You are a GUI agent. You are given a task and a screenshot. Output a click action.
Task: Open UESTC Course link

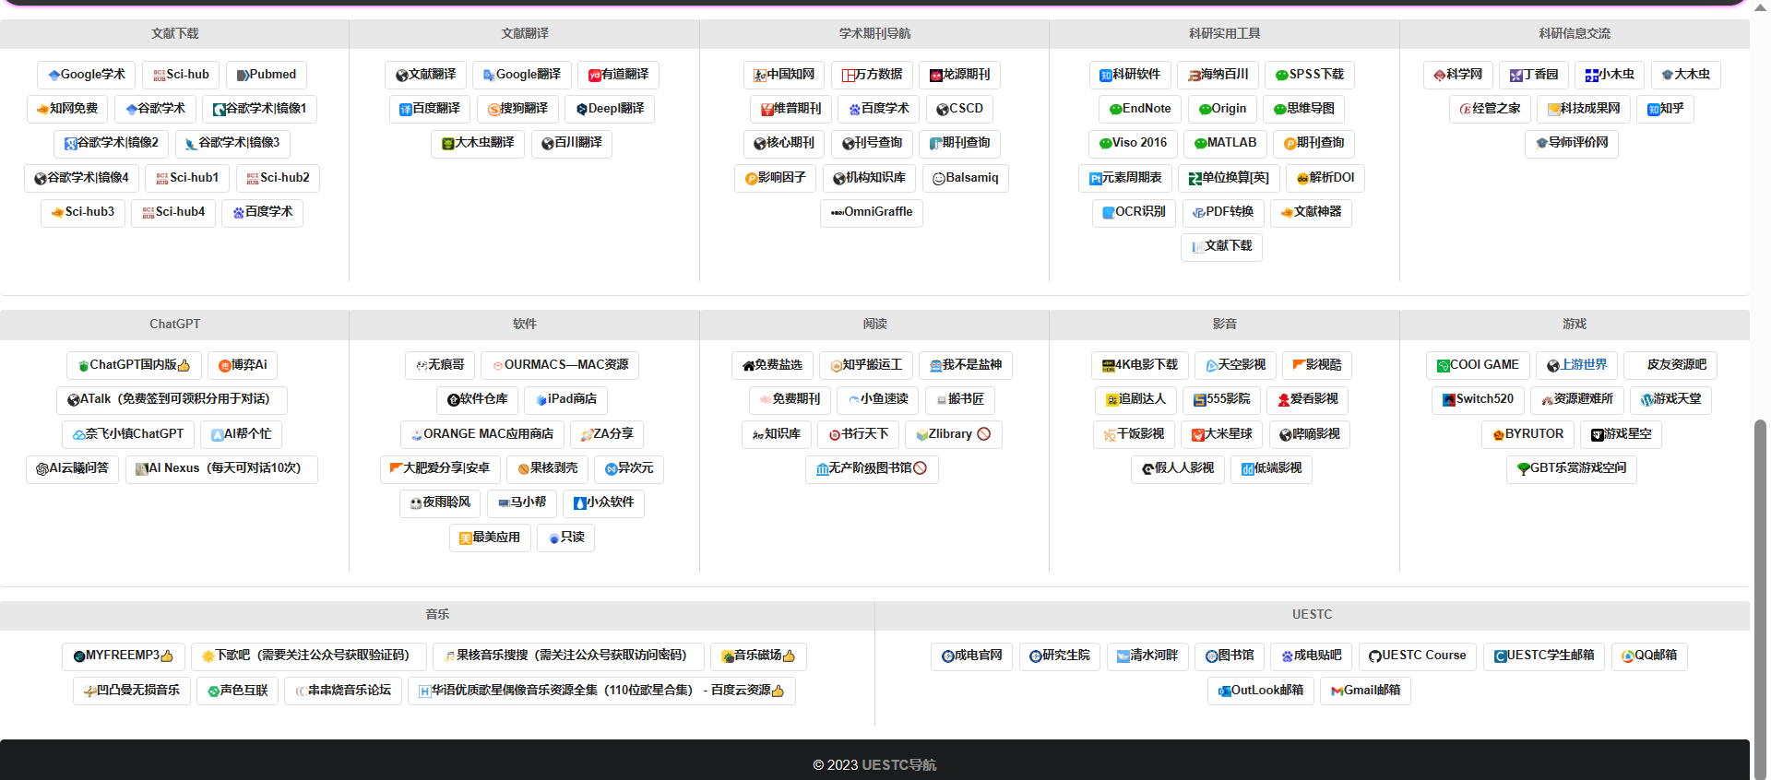coord(1418,656)
